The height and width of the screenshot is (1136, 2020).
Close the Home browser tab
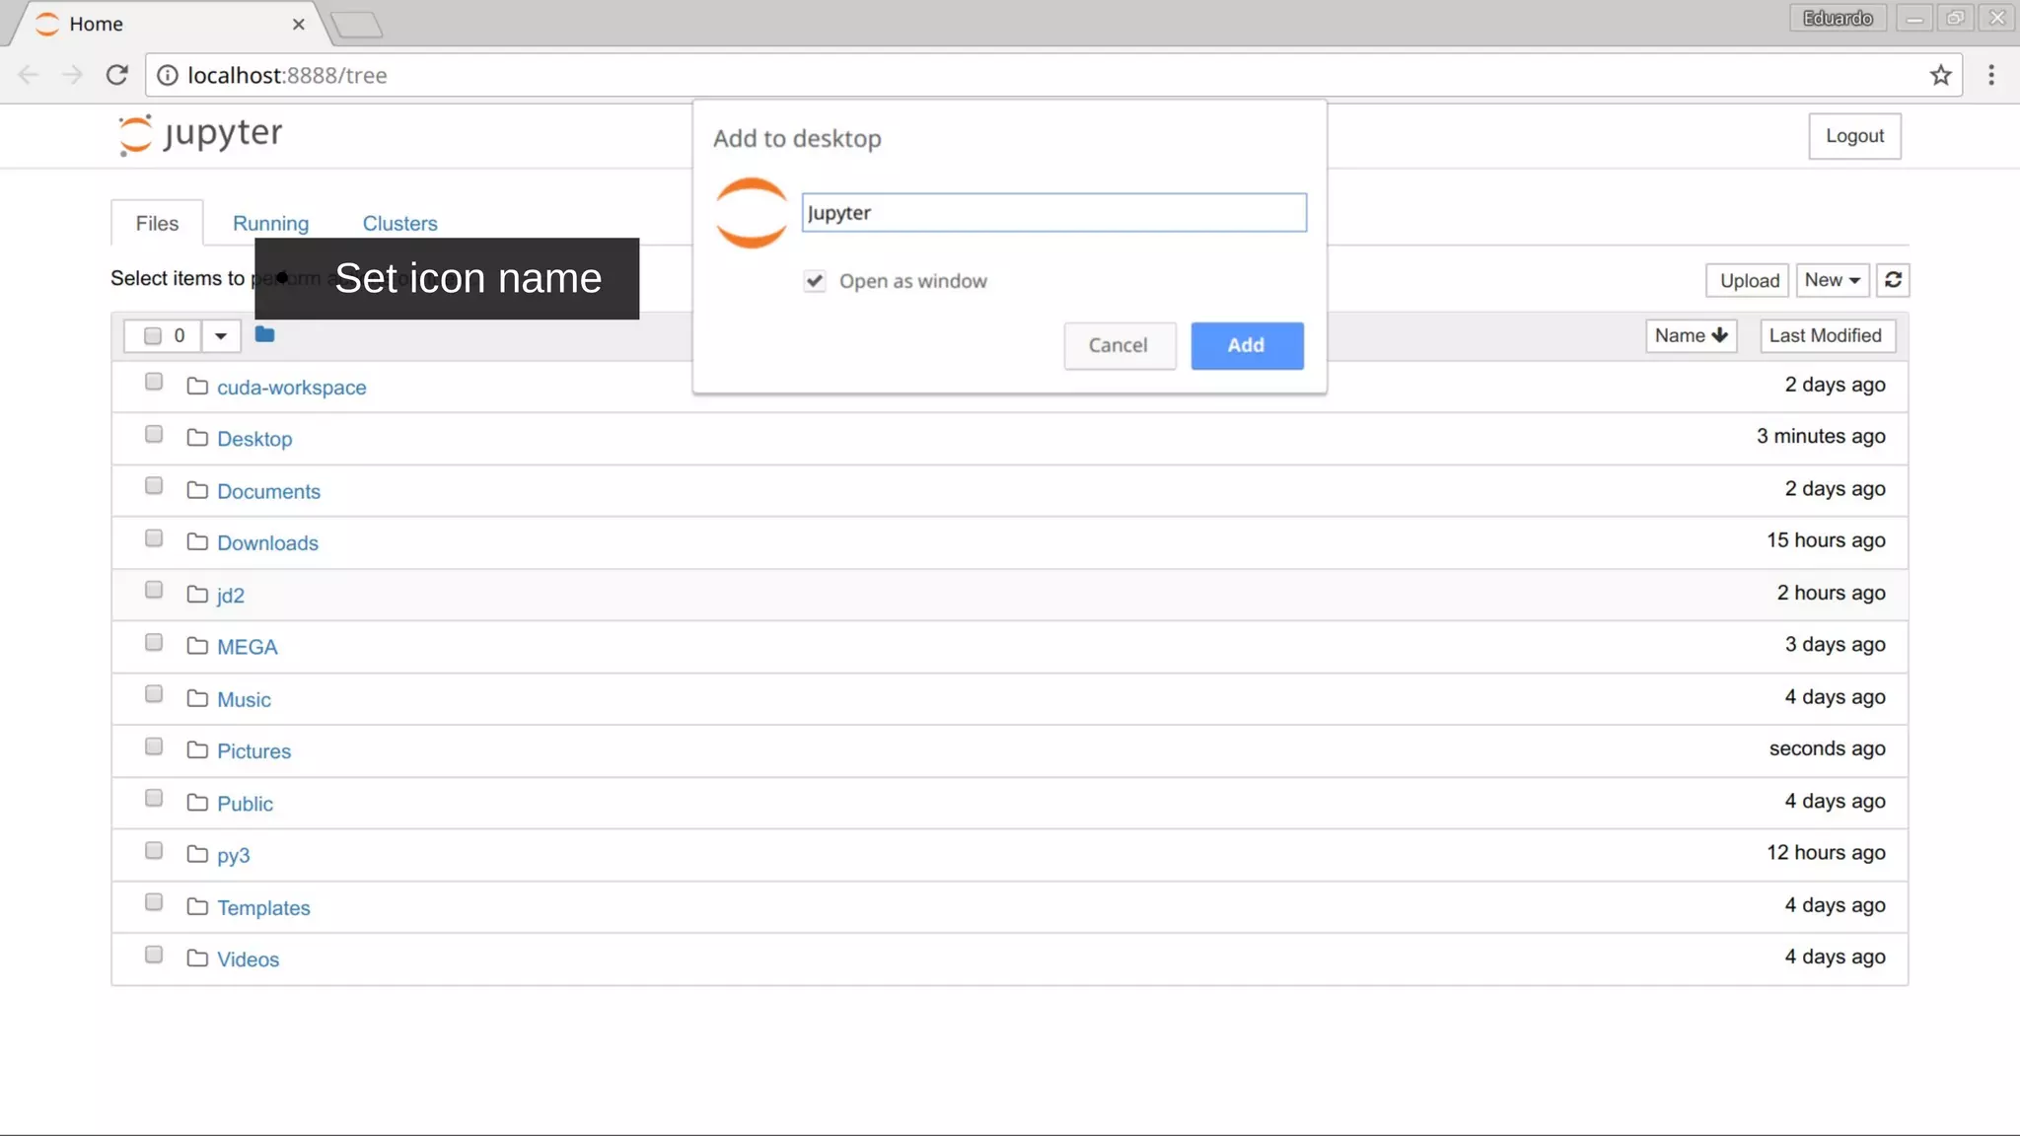[298, 24]
